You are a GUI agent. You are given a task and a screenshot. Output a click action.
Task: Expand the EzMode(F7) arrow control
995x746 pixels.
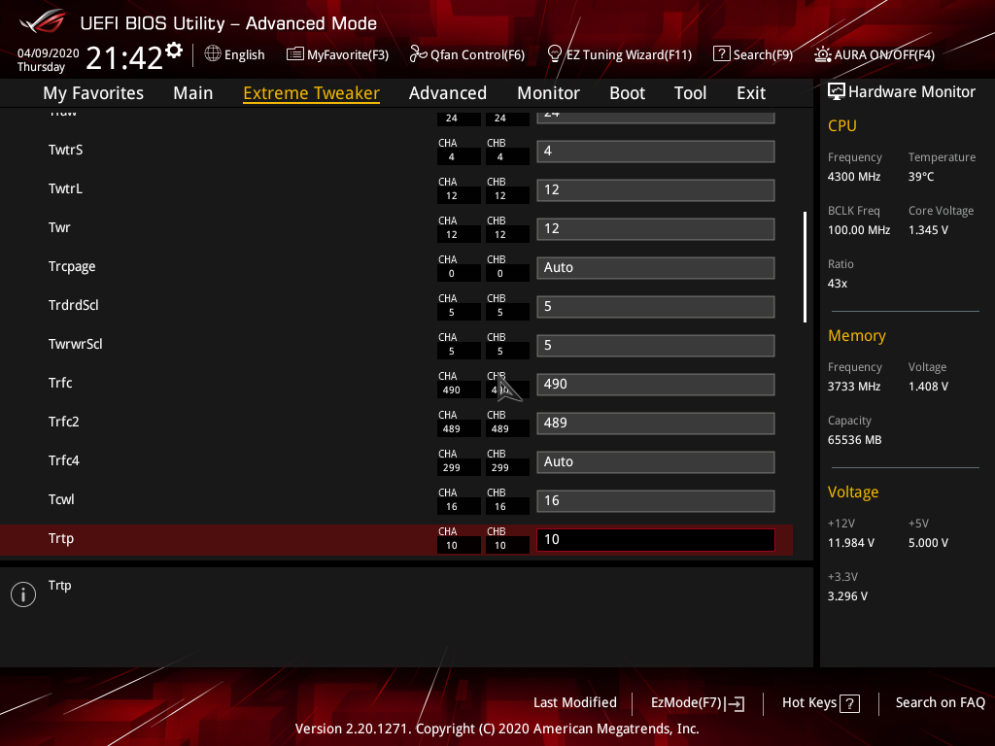tap(734, 702)
